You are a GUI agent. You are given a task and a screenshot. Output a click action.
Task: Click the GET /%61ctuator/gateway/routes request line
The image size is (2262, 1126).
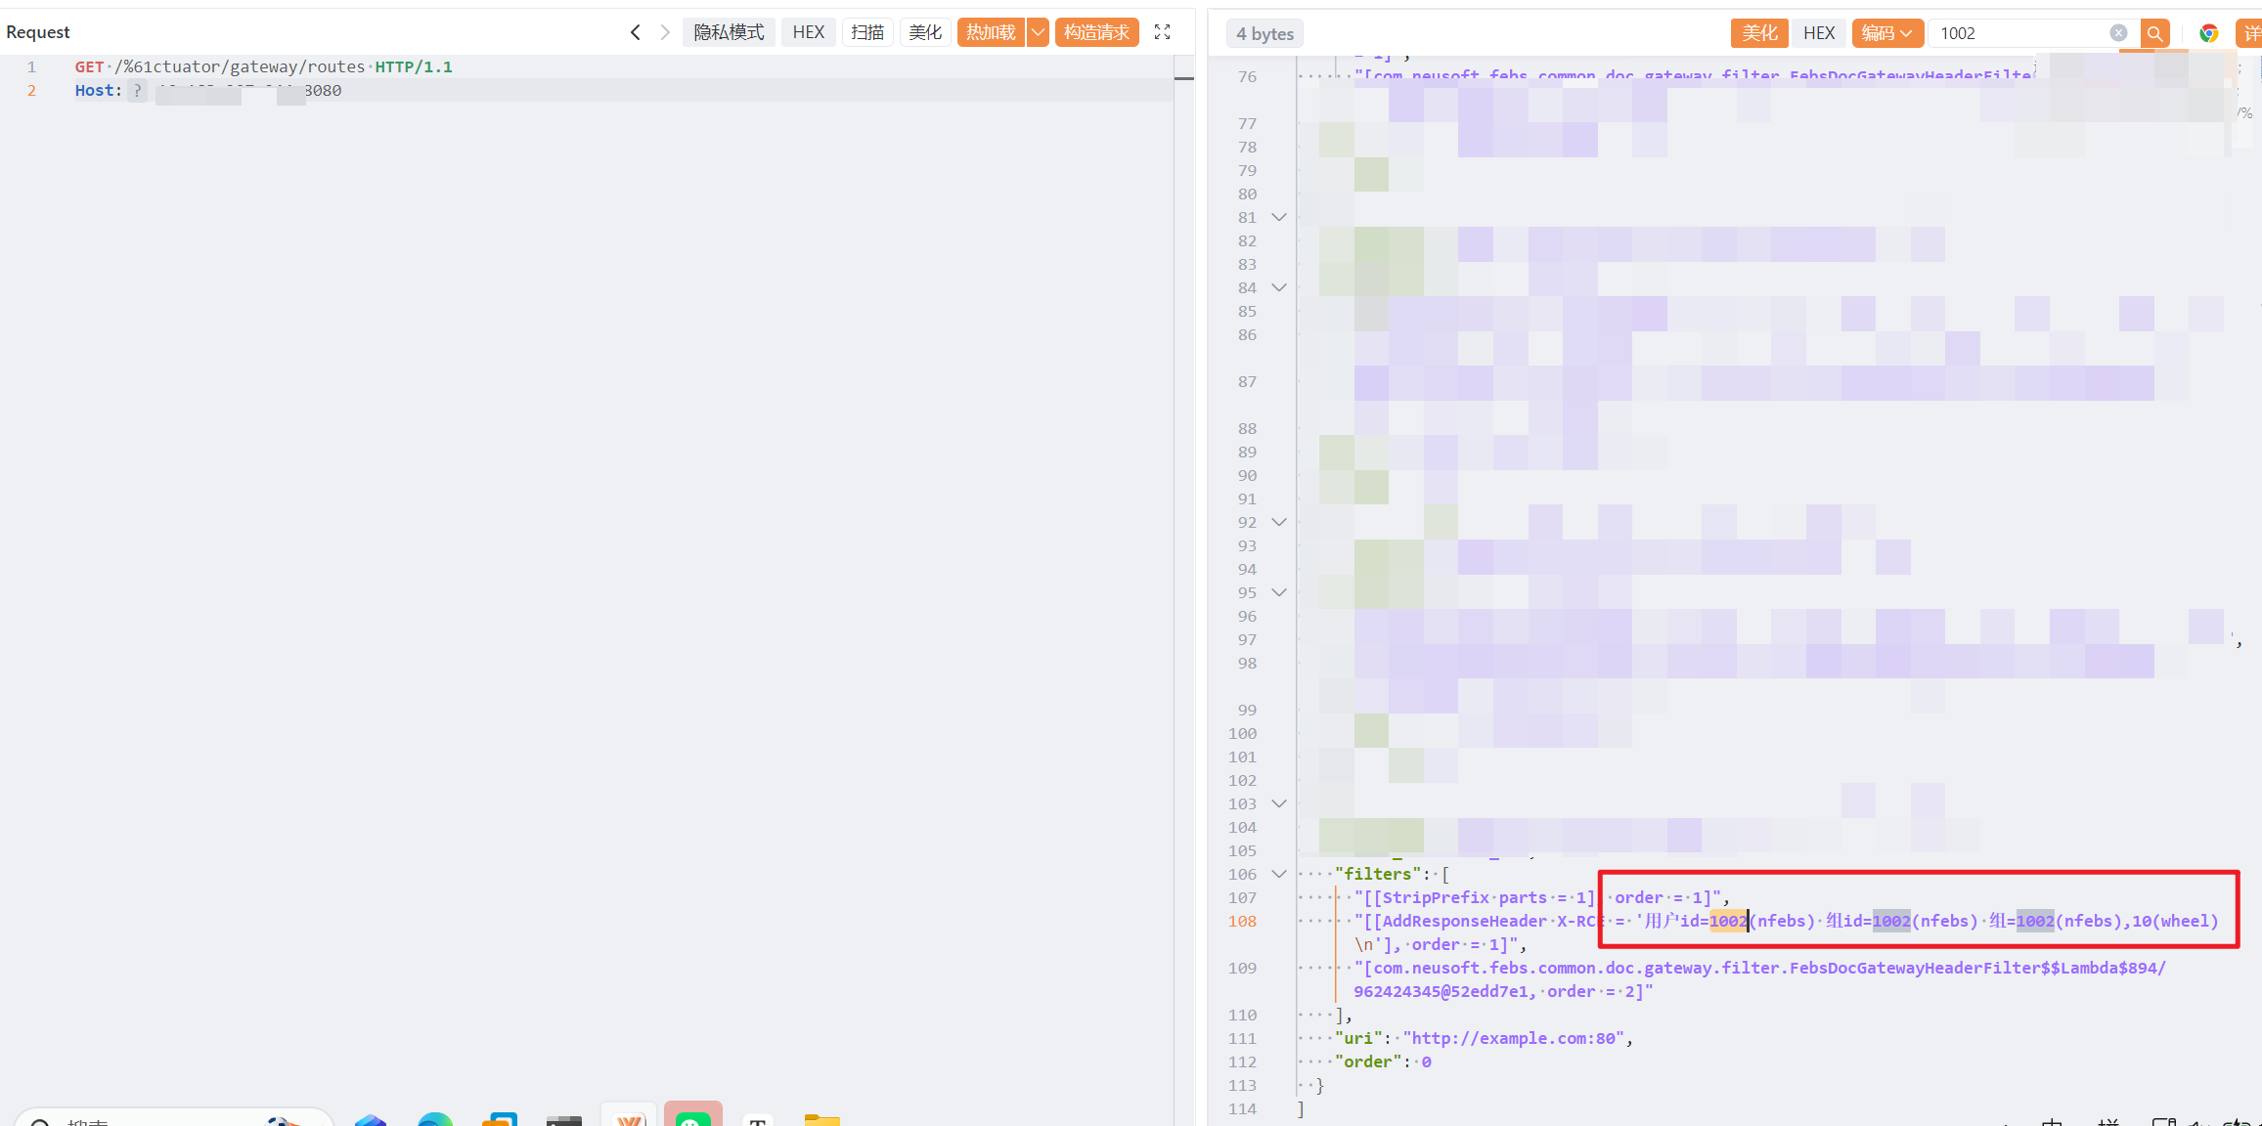tap(264, 66)
